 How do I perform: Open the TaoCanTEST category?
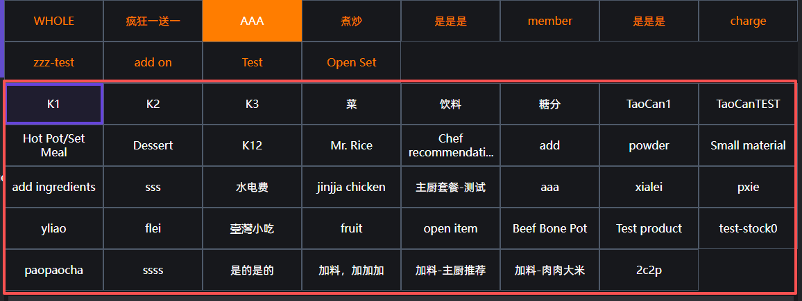(748, 104)
